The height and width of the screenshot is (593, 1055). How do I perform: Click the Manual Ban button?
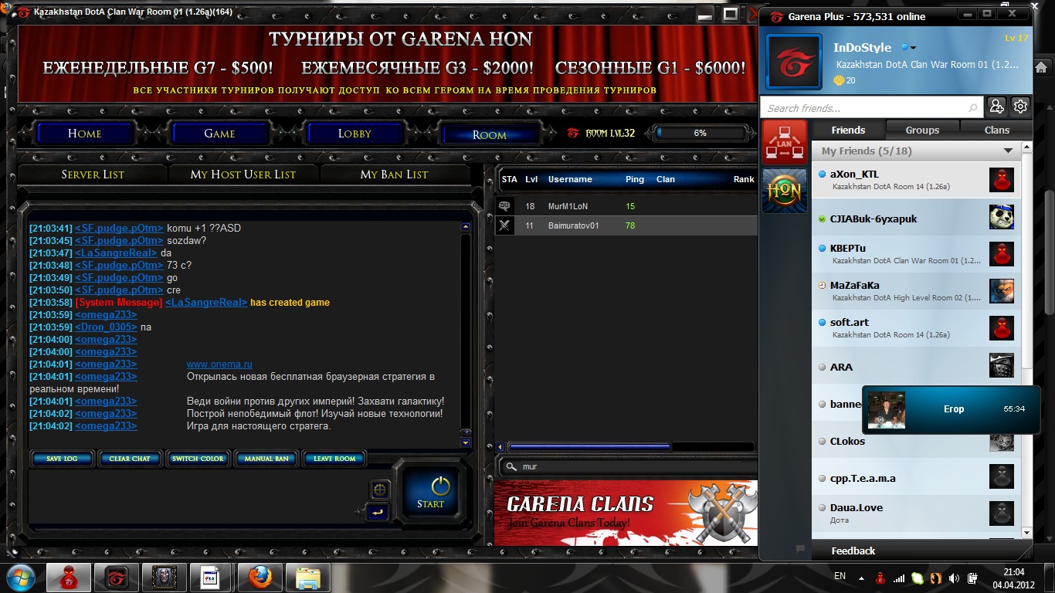(266, 459)
